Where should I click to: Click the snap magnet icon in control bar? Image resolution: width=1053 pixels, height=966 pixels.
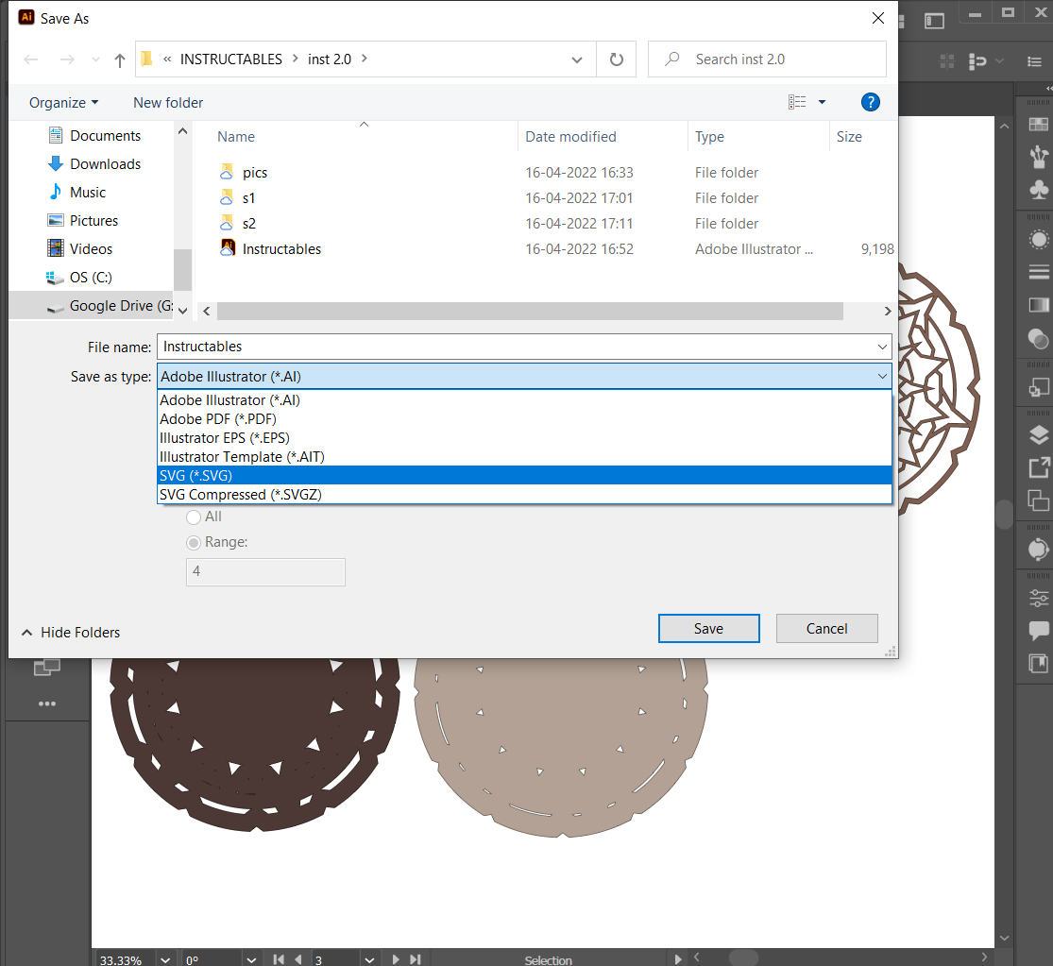(x=977, y=61)
